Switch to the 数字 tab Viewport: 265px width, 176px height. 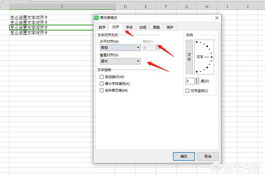point(102,27)
